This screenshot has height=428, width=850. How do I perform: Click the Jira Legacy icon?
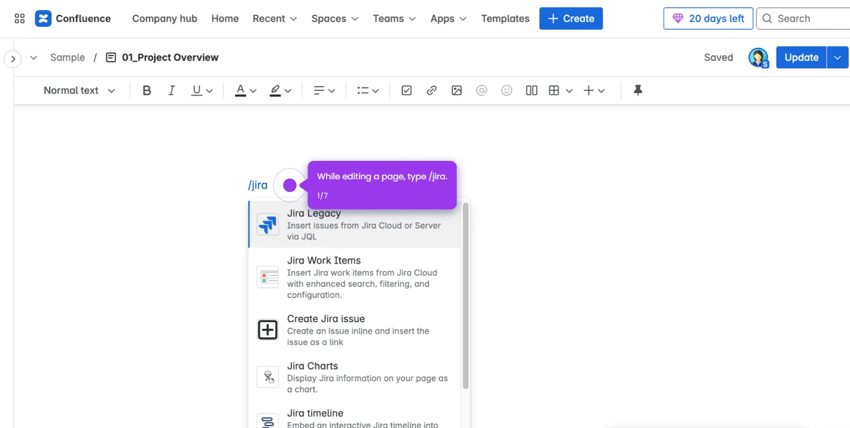pyautogui.click(x=267, y=225)
